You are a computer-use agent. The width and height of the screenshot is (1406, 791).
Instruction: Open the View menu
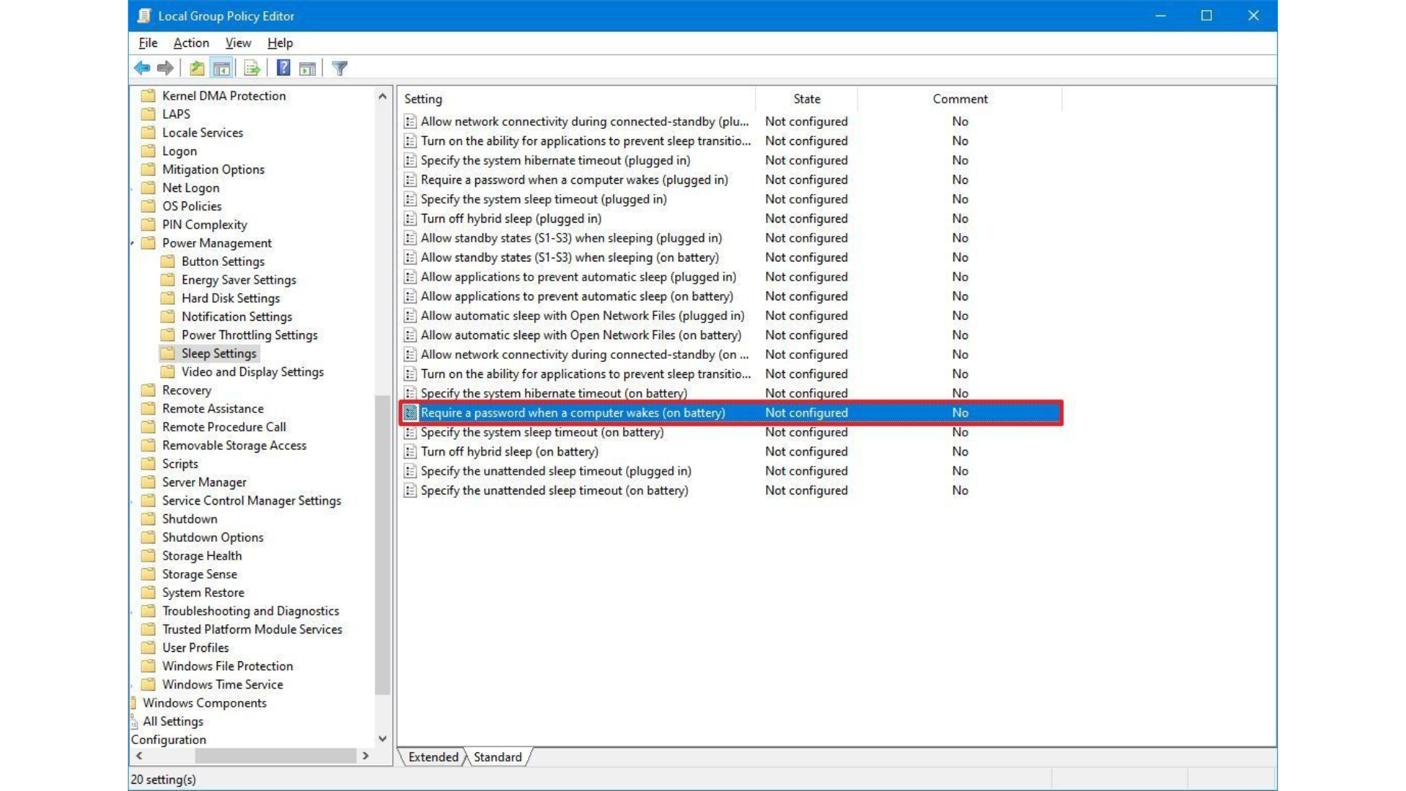click(x=238, y=42)
